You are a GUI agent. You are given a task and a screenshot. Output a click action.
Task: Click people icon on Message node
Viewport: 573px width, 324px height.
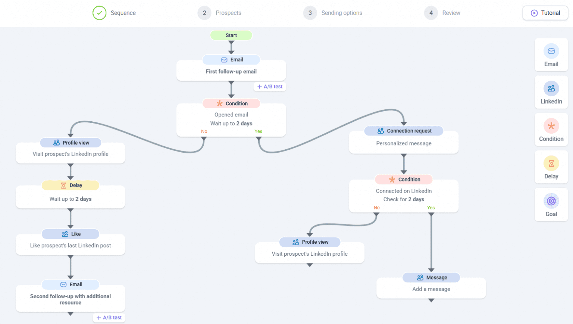tap(420, 278)
